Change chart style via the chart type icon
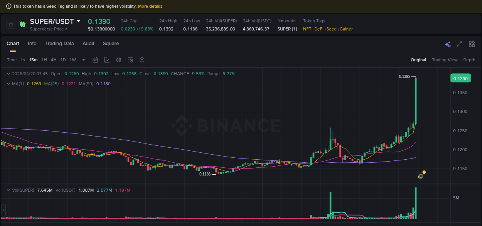The image size is (482, 226). [107, 60]
